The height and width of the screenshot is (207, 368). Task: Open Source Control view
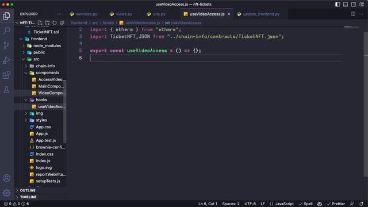click(x=6, y=45)
